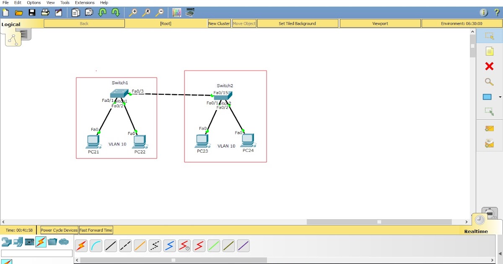
Task: Choose the Serial DCE cable with clock
Action: coord(184,246)
